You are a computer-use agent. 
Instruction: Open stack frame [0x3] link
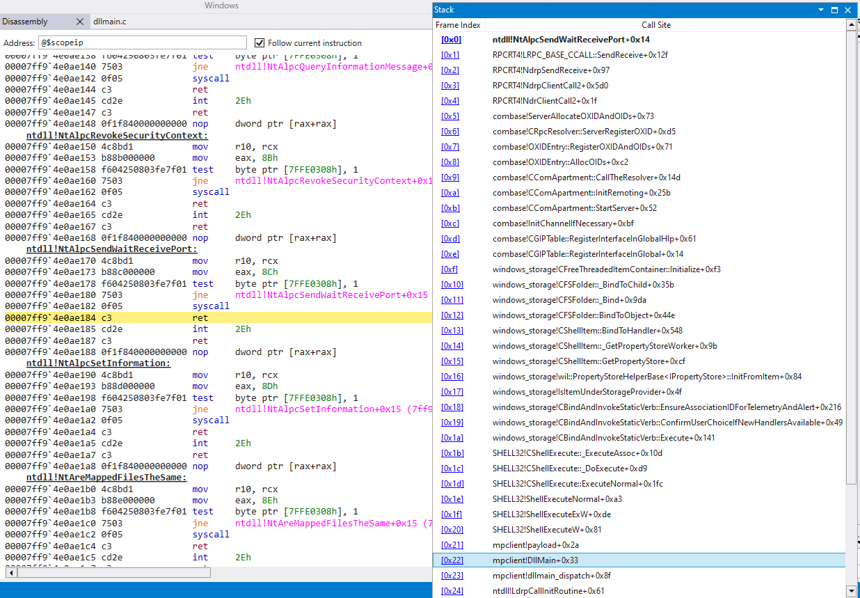tap(450, 86)
